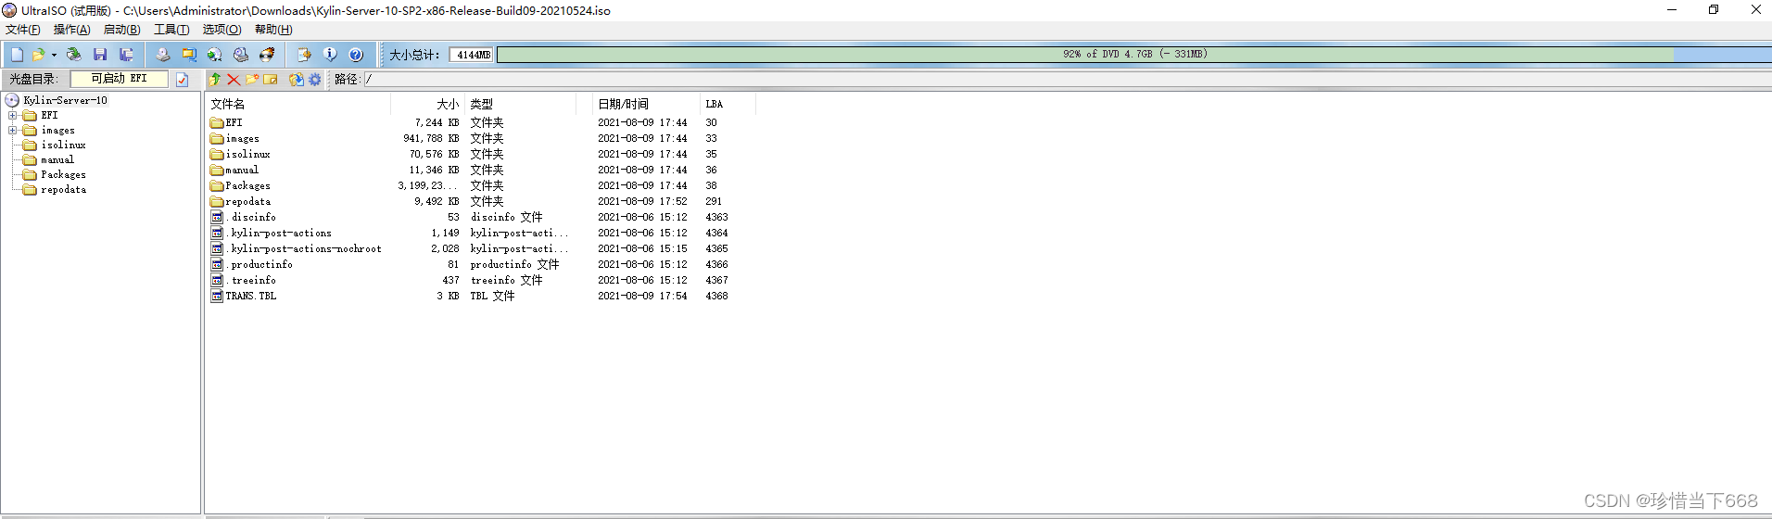Select Packages folder in left tree
Screen dimensions: 1772x519
63,175
